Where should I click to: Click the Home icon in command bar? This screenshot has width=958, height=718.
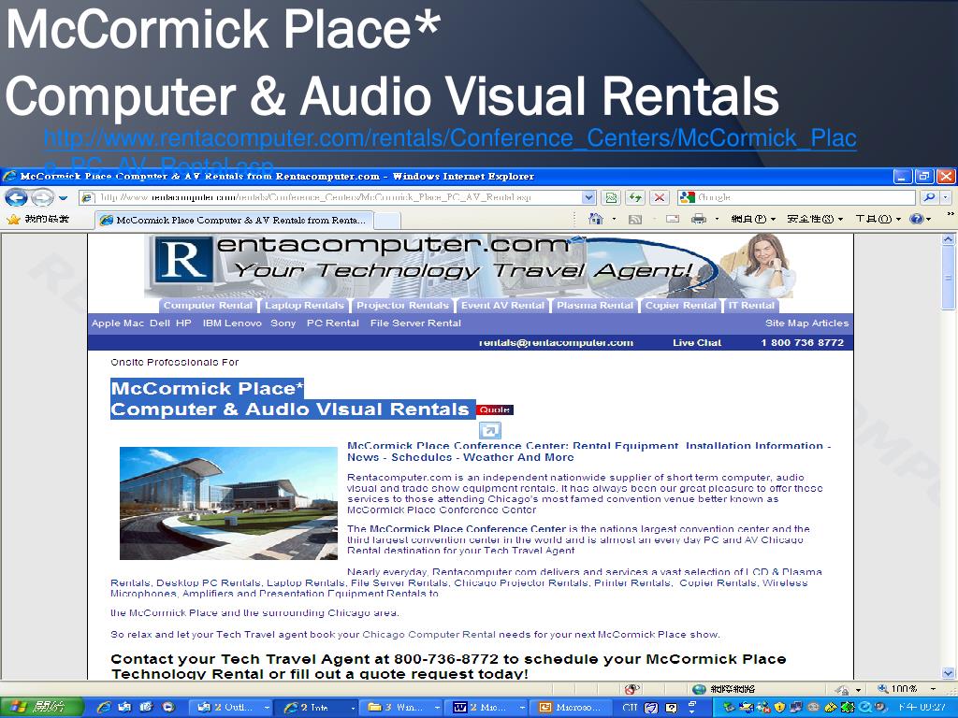click(x=596, y=219)
